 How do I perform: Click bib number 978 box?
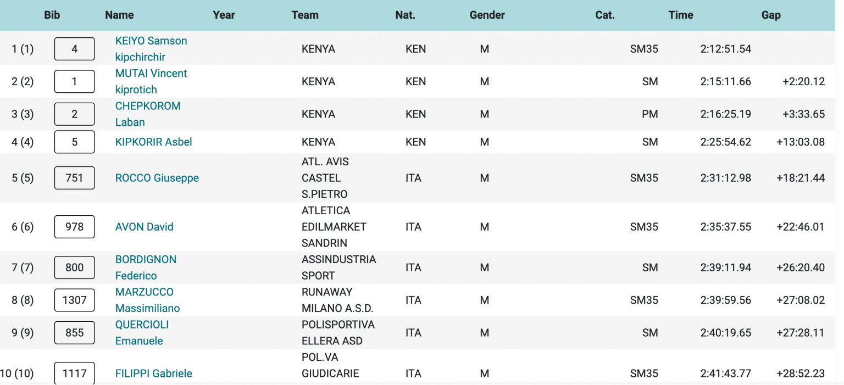pyautogui.click(x=74, y=227)
